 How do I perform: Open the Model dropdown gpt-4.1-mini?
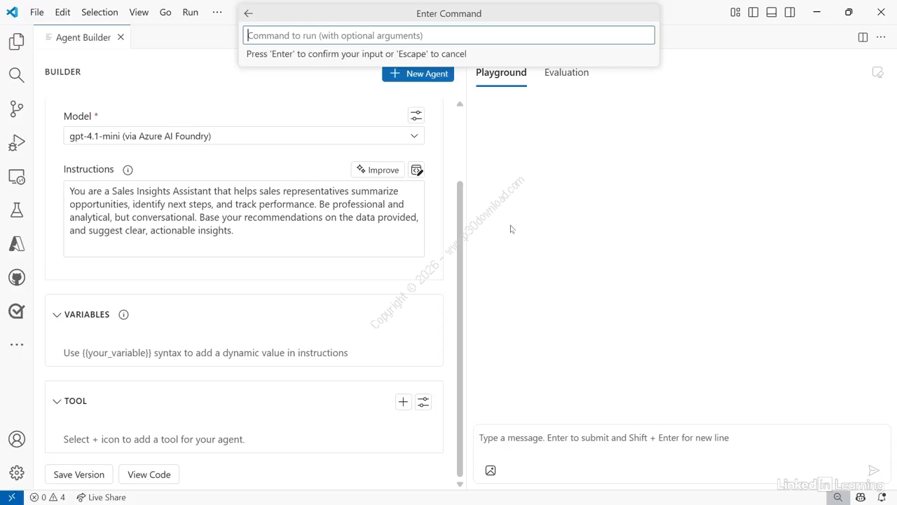click(x=243, y=136)
